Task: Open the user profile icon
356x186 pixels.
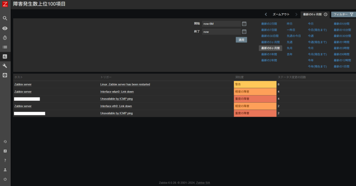Action: [x=5, y=170]
